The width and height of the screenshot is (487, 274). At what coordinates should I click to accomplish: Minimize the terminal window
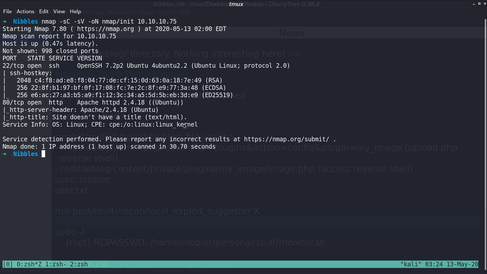coord(474,4)
